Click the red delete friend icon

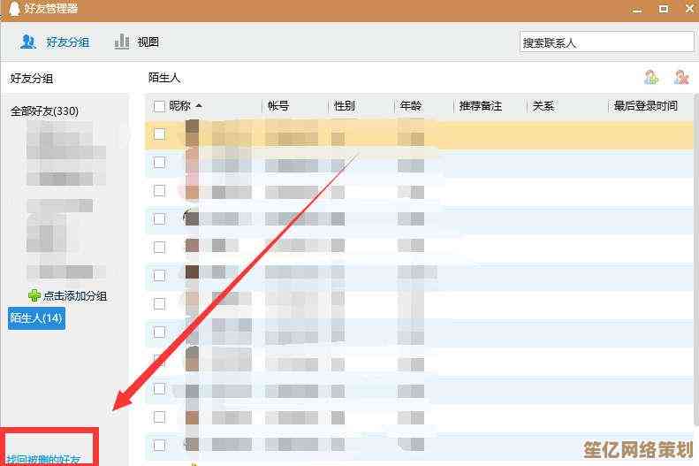pos(680,78)
